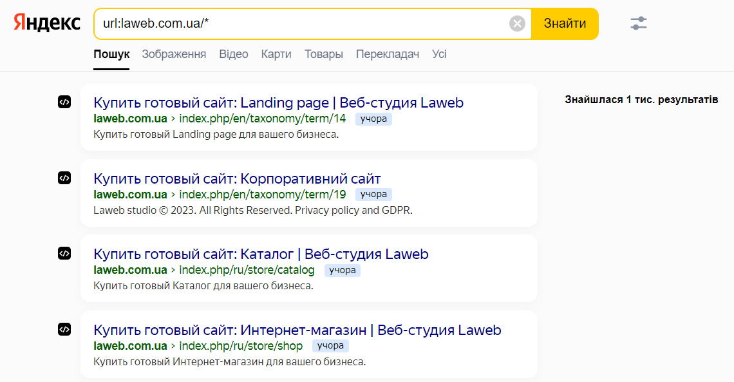The image size is (734, 382).
Task: Click path index.php/ru/store/shop
Action: pos(241,346)
